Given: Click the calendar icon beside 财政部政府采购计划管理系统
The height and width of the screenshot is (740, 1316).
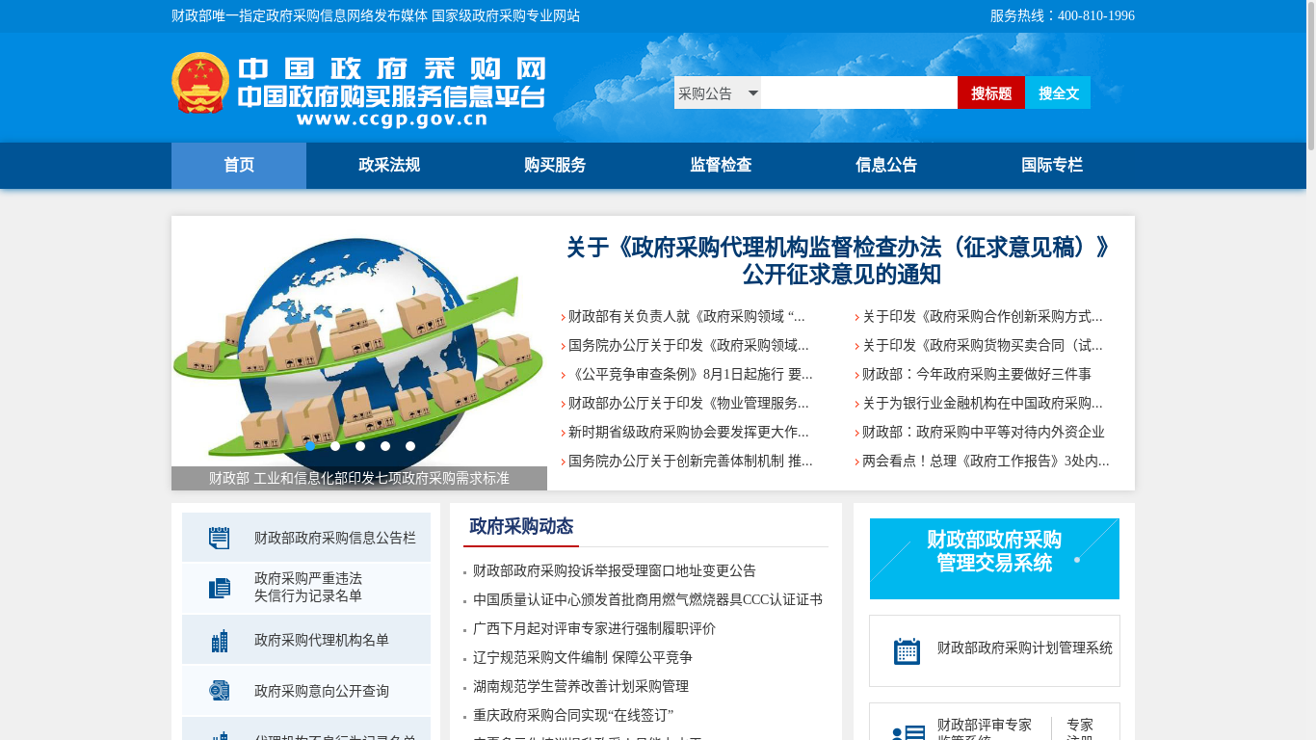Looking at the screenshot, I should pos(908,651).
